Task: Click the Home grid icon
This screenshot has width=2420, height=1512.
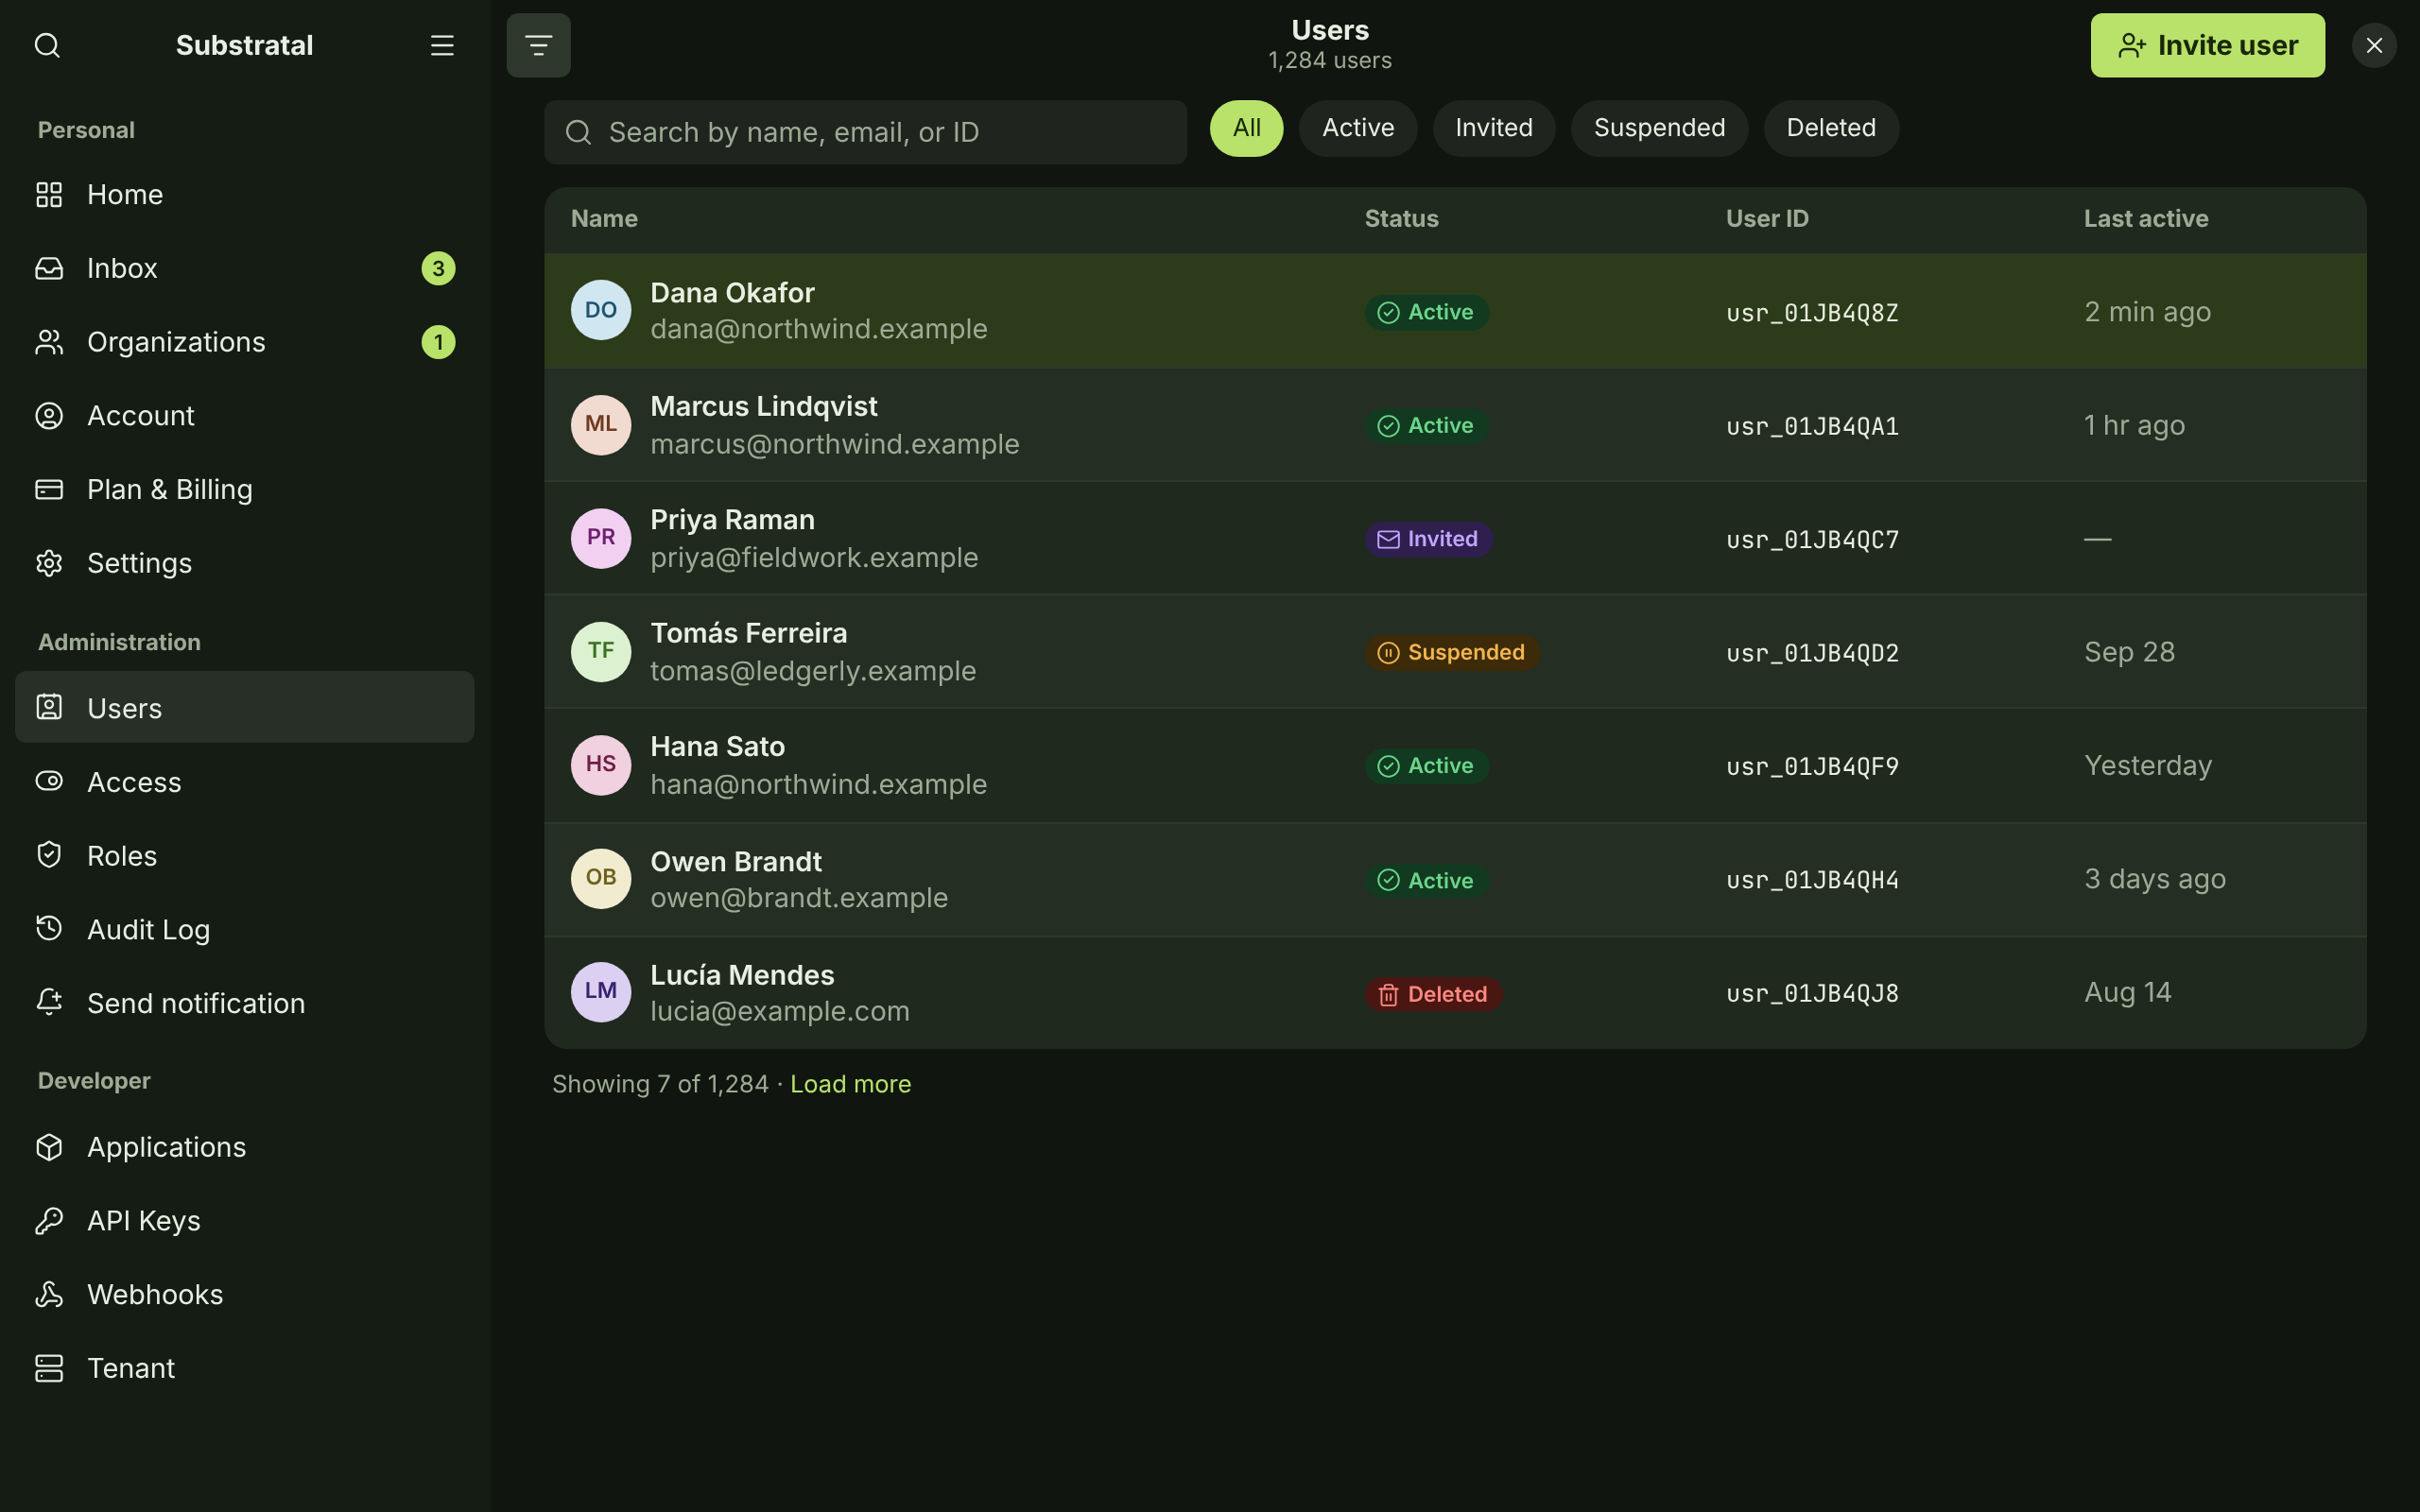Action: pos(49,194)
